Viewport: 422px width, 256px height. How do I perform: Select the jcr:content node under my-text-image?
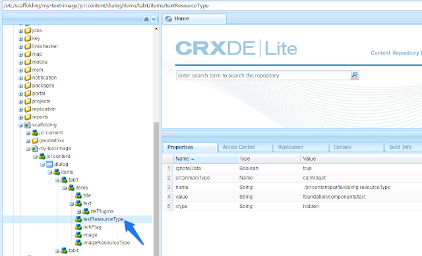coord(58,157)
